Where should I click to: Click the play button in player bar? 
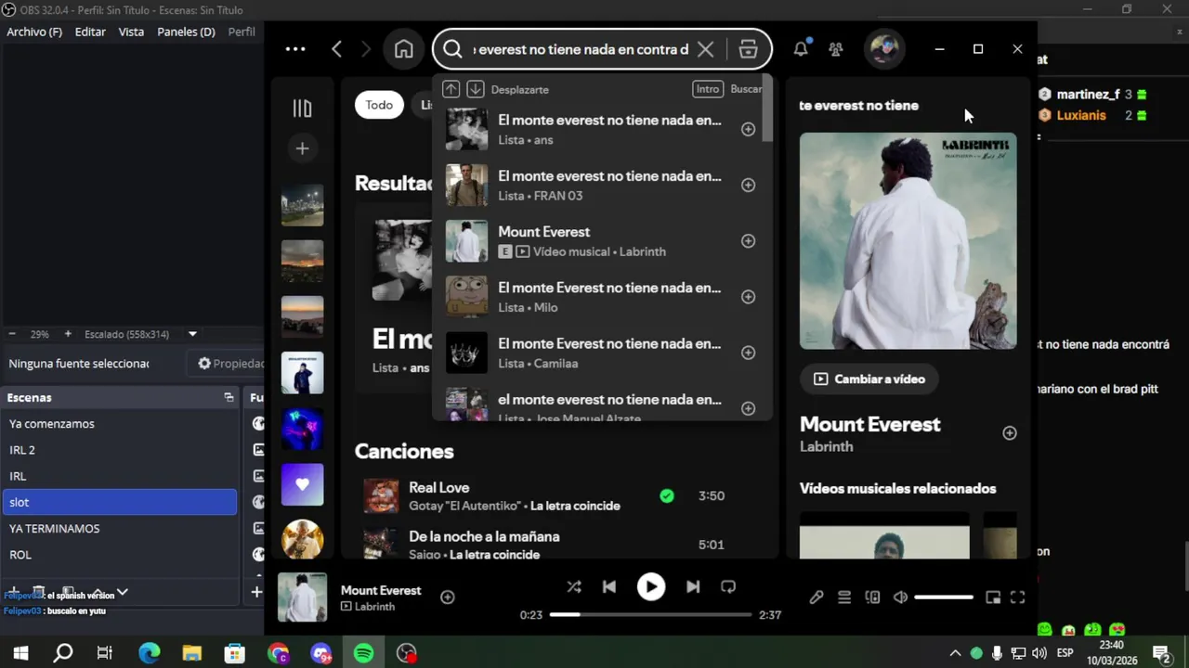(651, 586)
